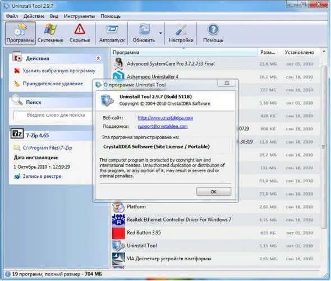The width and height of the screenshot is (331, 281).
Task: Click support@crystalidea.com email link
Action: tap(163, 126)
